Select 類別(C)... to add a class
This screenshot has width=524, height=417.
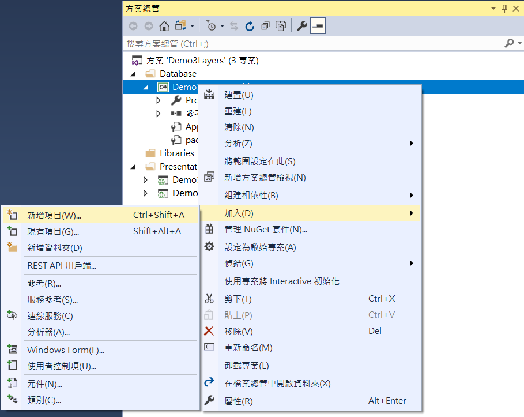[44, 400]
